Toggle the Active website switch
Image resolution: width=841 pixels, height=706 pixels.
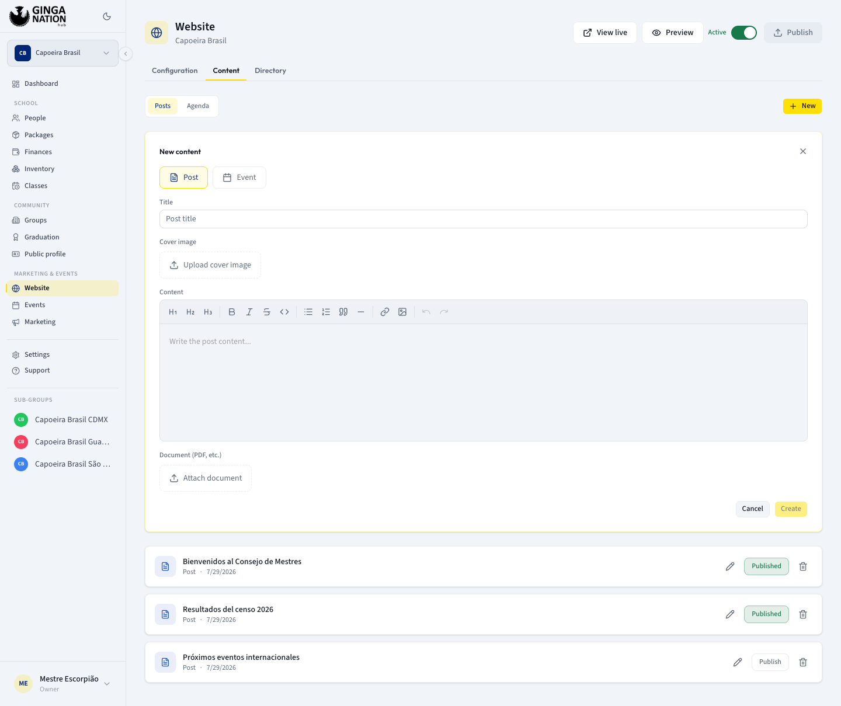point(743,33)
